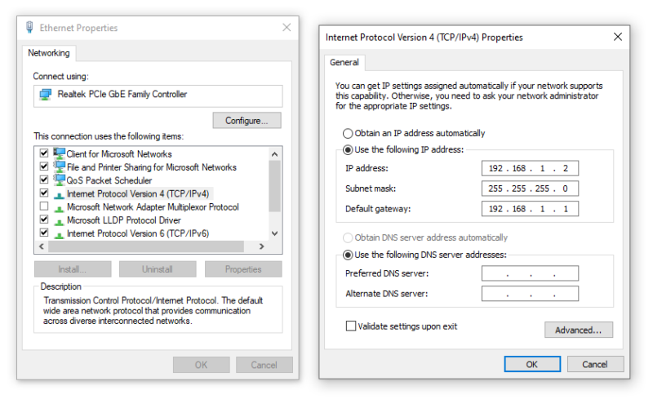
Task: Click the Ethernet Properties title bar icon
Action: point(29,28)
